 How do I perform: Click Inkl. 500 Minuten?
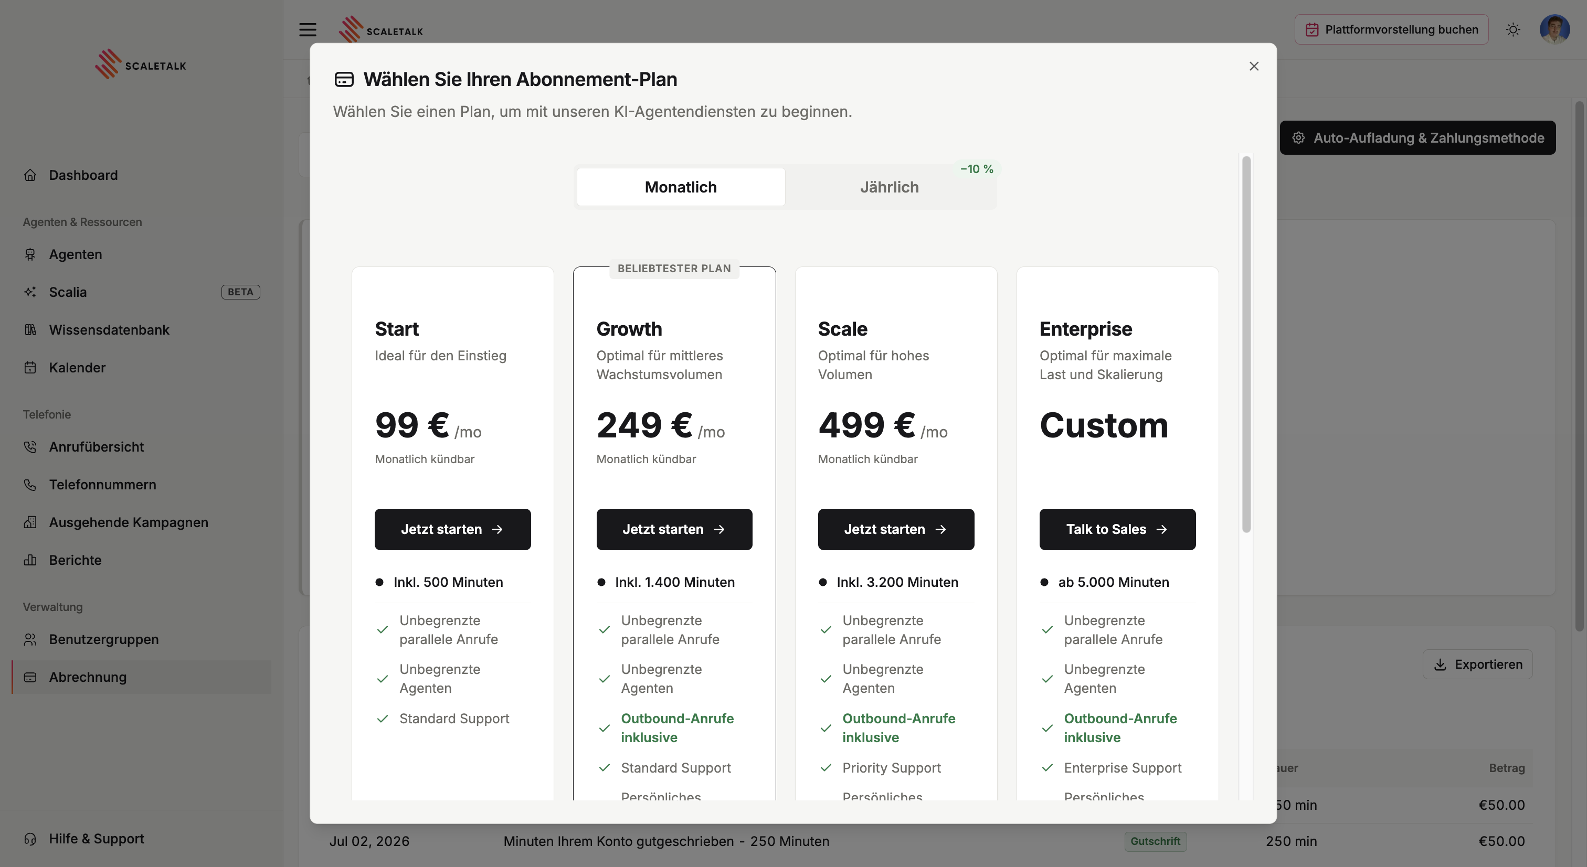tap(448, 582)
